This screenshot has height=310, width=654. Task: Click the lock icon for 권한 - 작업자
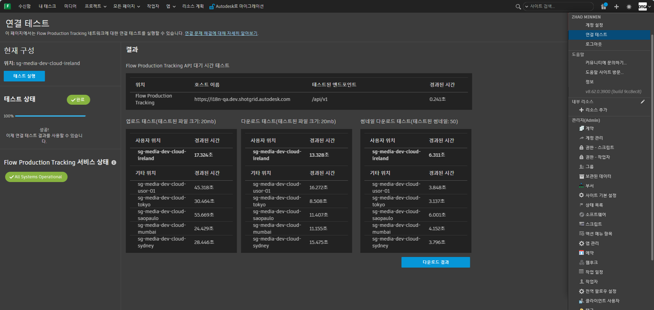(581, 157)
